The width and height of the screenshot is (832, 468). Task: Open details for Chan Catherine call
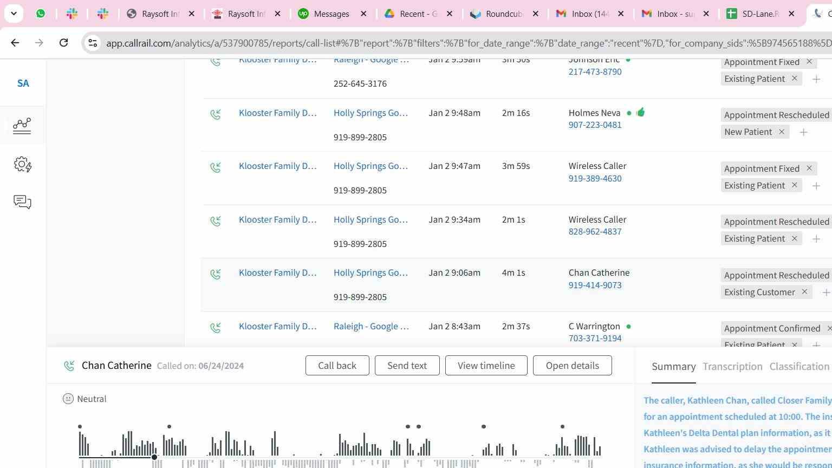[x=572, y=366]
